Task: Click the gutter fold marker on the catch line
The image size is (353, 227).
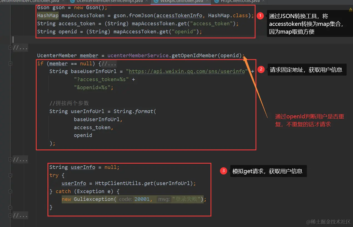Action: (10, 191)
